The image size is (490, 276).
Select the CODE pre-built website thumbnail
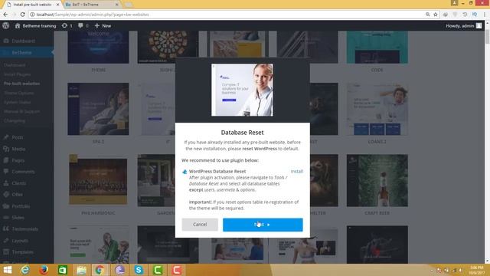click(377, 47)
